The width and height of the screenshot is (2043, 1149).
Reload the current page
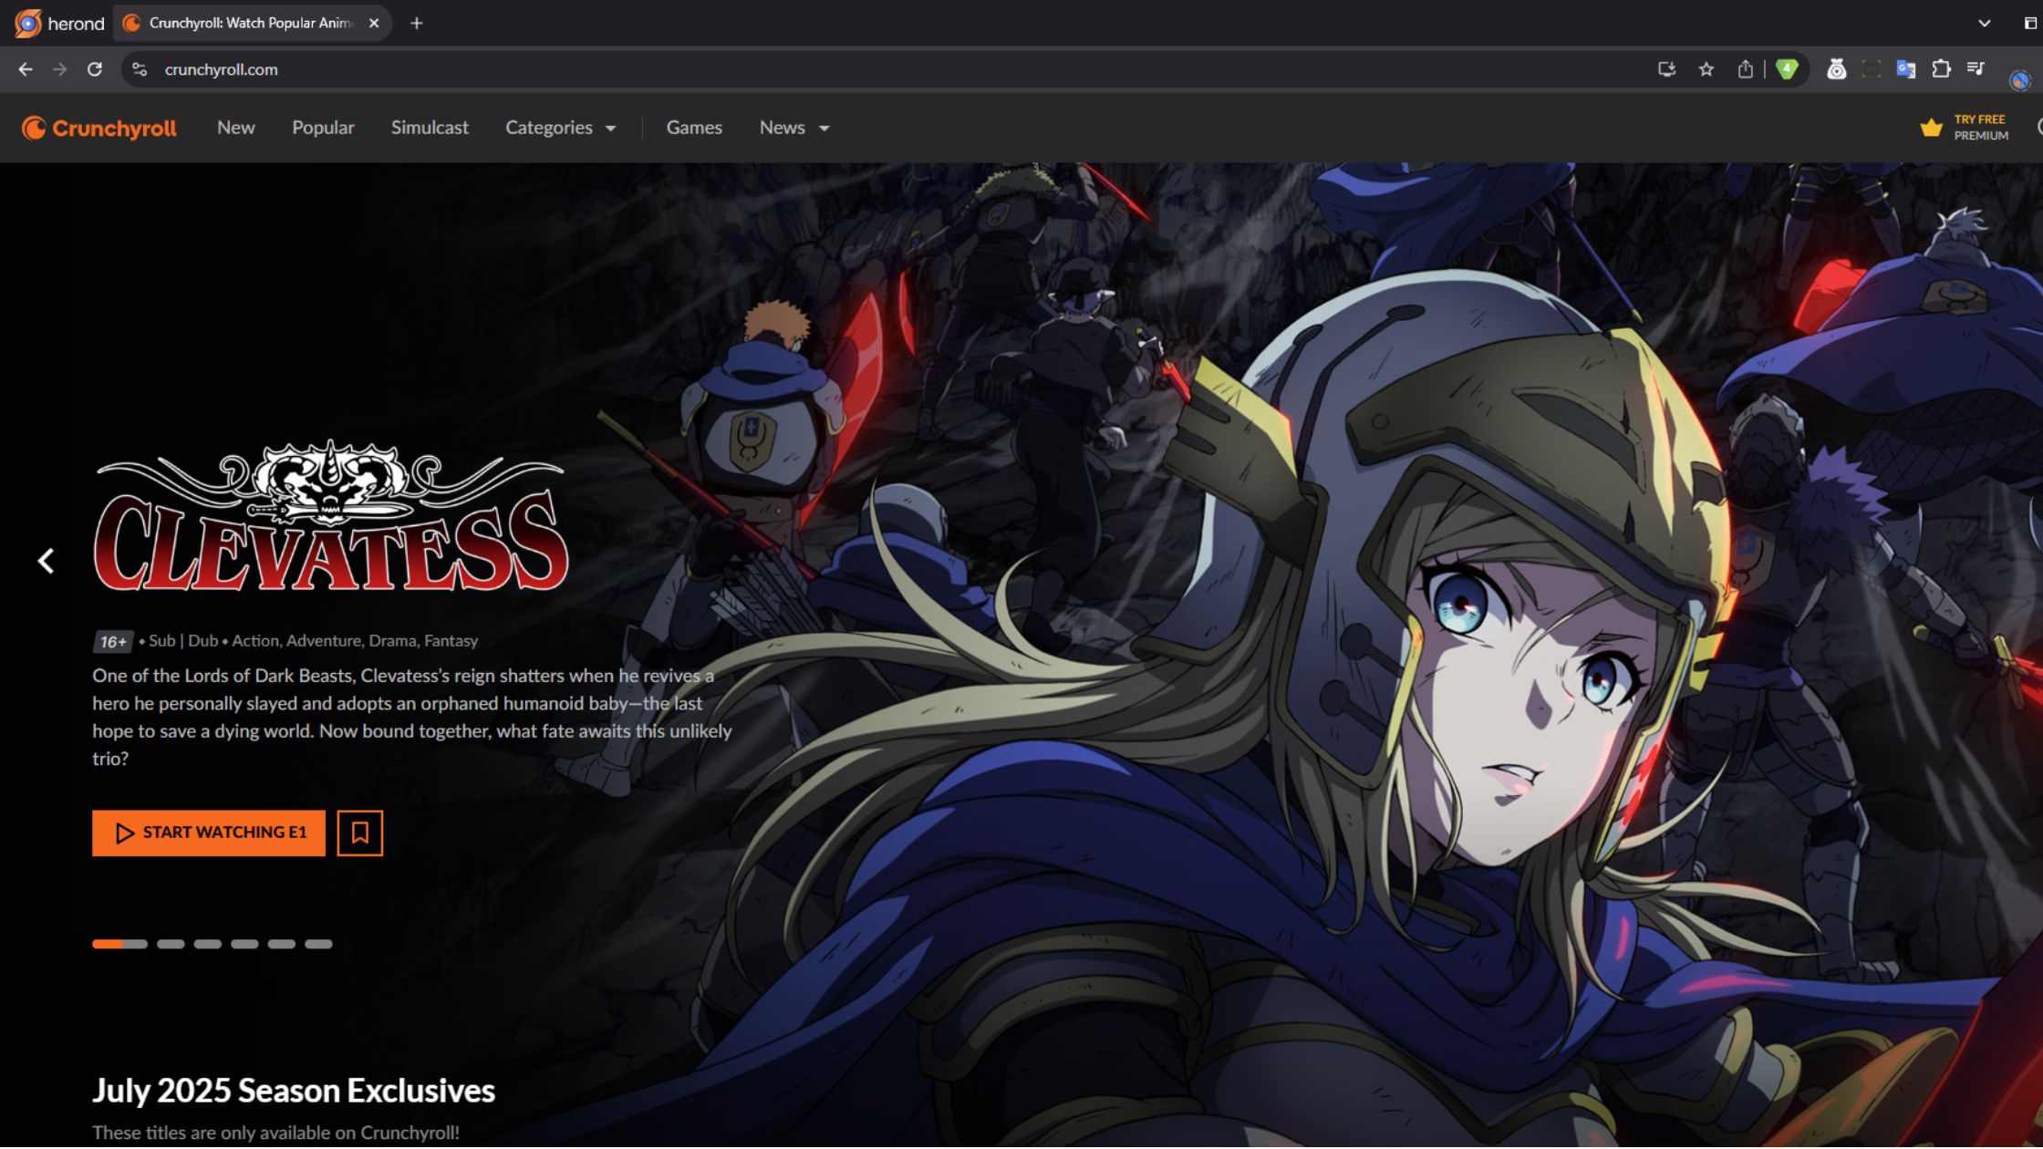point(95,69)
